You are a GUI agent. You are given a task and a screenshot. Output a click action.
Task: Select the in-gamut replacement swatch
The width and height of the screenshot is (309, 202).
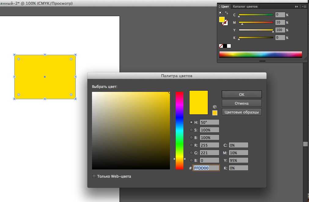point(215,113)
